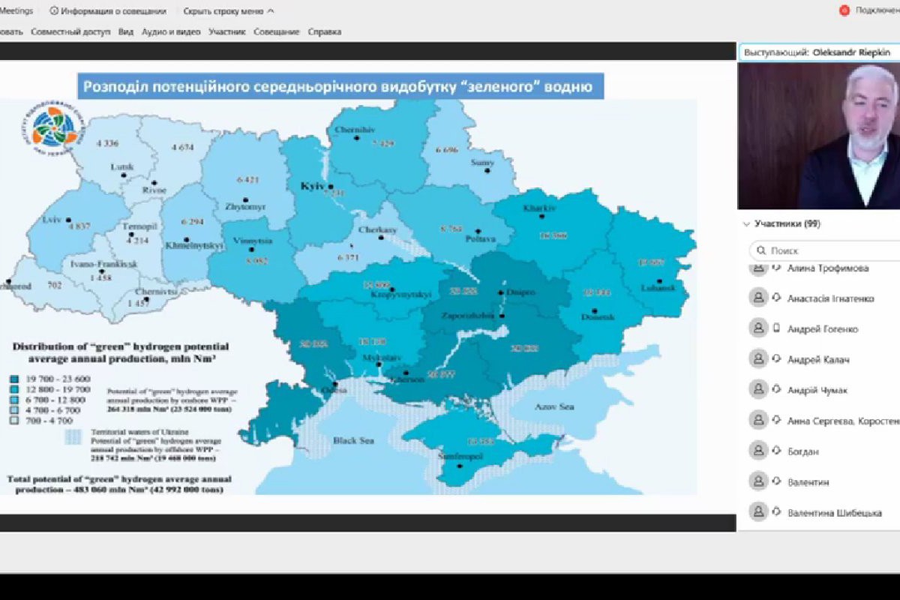Select participant name Анастасія Ігнатенко

point(830,298)
